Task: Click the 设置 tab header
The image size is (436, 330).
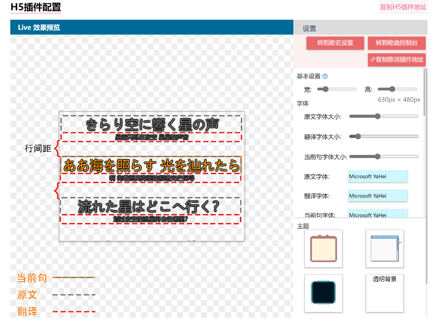Action: [x=309, y=29]
